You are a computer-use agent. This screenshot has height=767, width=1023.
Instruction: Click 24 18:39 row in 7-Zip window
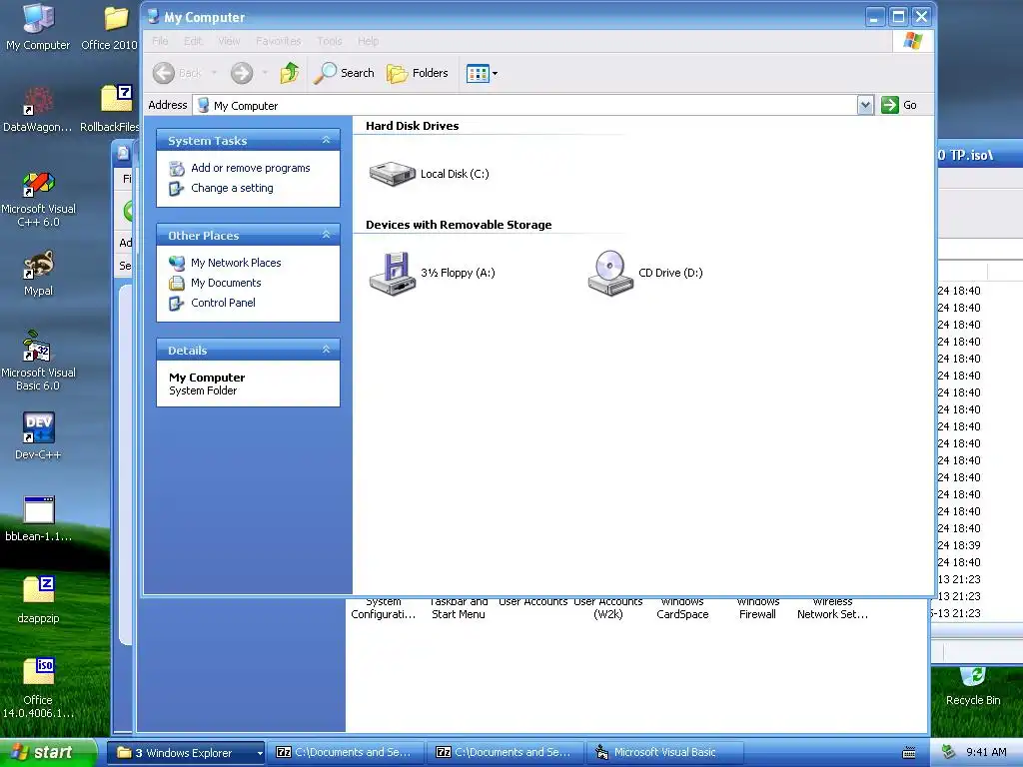point(959,545)
